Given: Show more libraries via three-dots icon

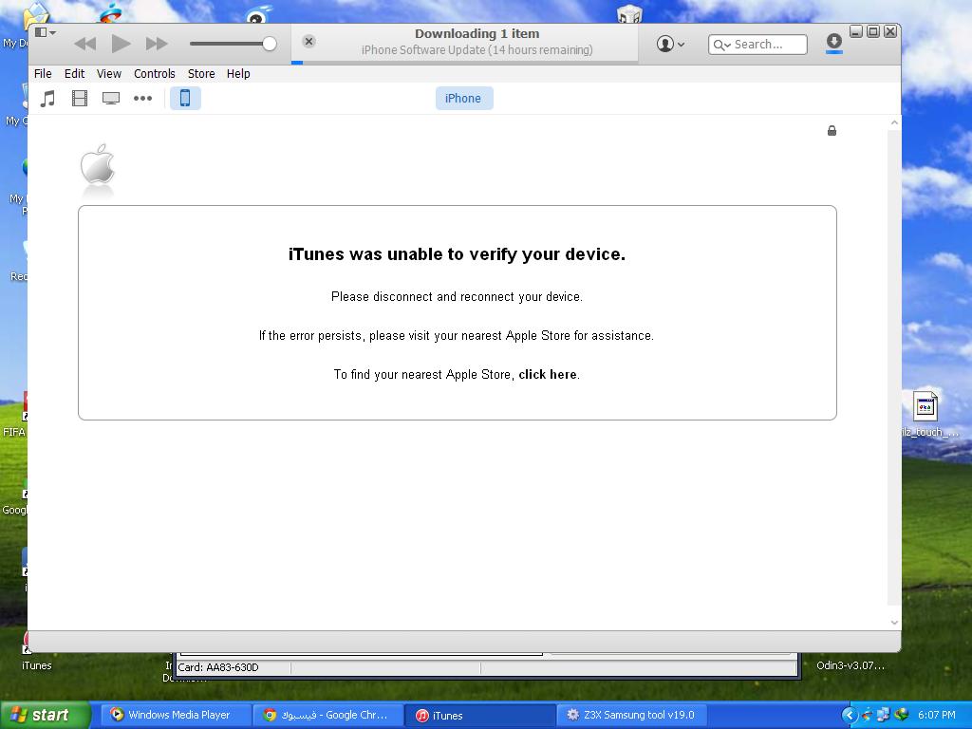Looking at the screenshot, I should click(x=142, y=99).
